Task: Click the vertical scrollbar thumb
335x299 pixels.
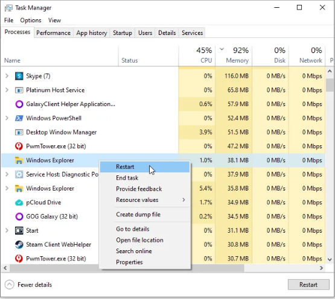Action: (x=330, y=85)
